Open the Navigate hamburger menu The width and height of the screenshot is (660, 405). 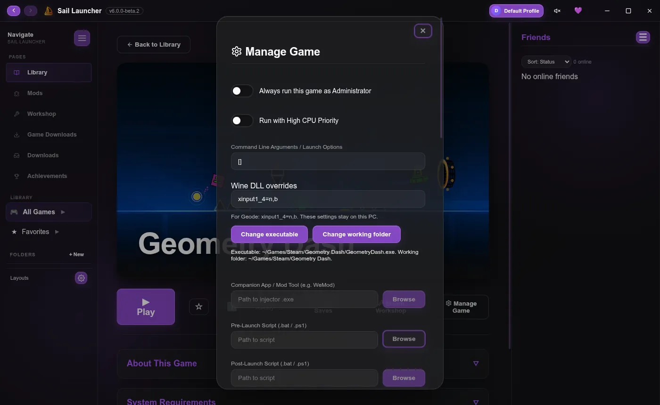pyautogui.click(x=82, y=38)
